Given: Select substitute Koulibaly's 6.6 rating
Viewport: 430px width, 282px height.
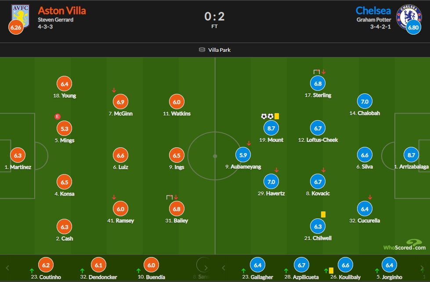Looking at the screenshot, I should point(345,265).
